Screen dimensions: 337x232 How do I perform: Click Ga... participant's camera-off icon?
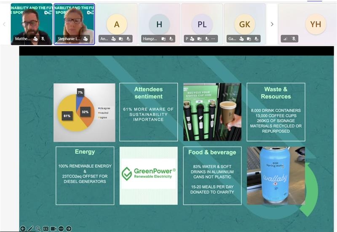[x=249, y=39]
